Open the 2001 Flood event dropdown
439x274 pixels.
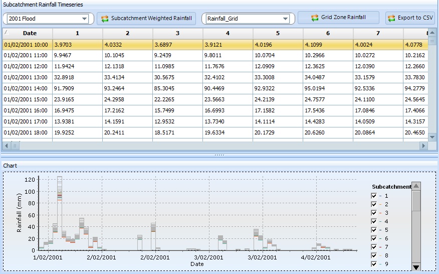tap(84, 19)
